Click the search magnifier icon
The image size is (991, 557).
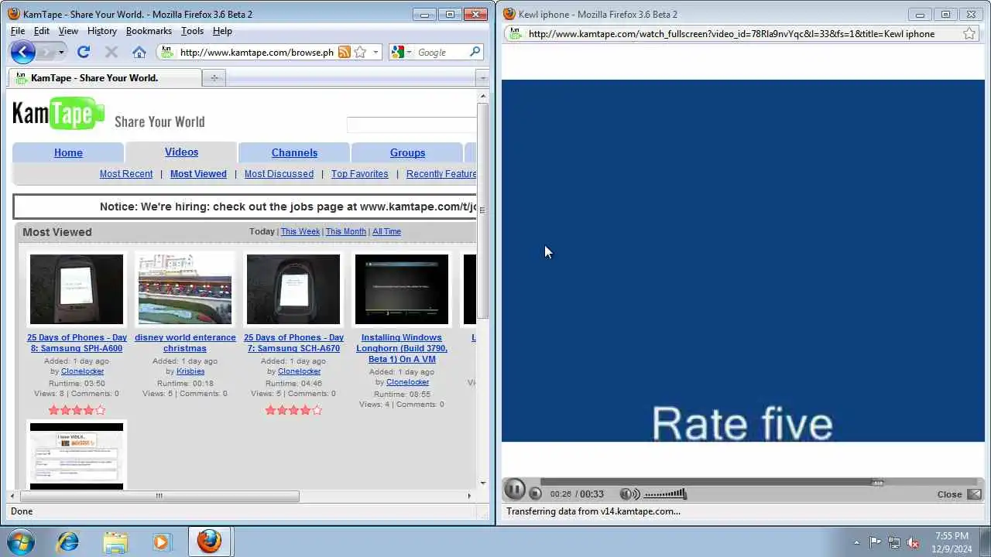[x=475, y=52]
